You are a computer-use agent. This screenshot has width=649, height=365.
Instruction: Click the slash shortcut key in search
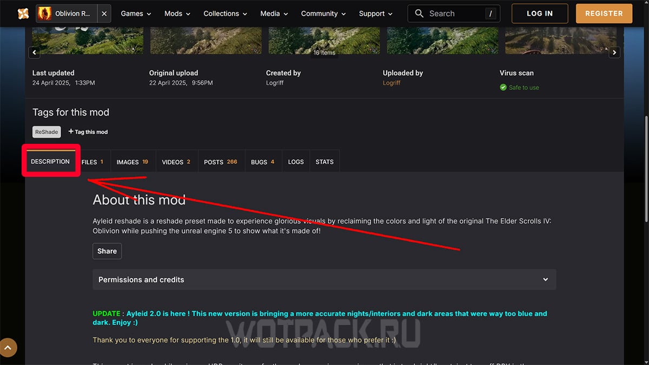coord(491,14)
